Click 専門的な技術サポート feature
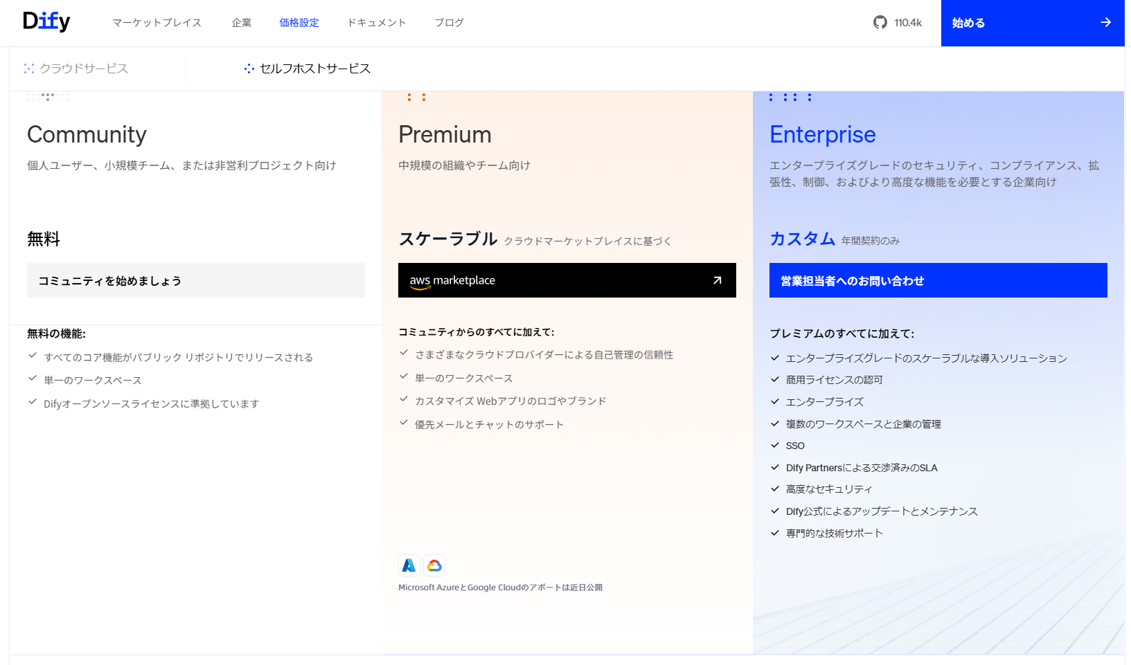 (835, 534)
